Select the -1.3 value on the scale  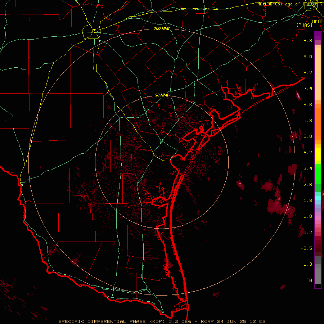pyautogui.click(x=306, y=264)
